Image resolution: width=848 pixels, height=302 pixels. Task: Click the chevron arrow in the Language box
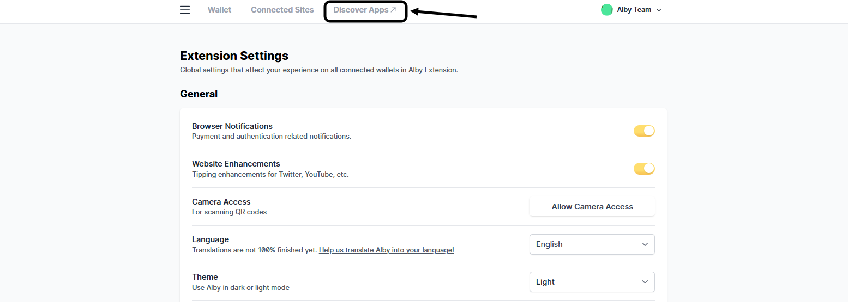tap(645, 244)
